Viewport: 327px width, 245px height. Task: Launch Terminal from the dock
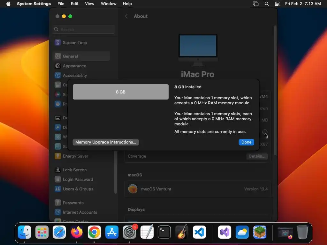tap(164, 232)
